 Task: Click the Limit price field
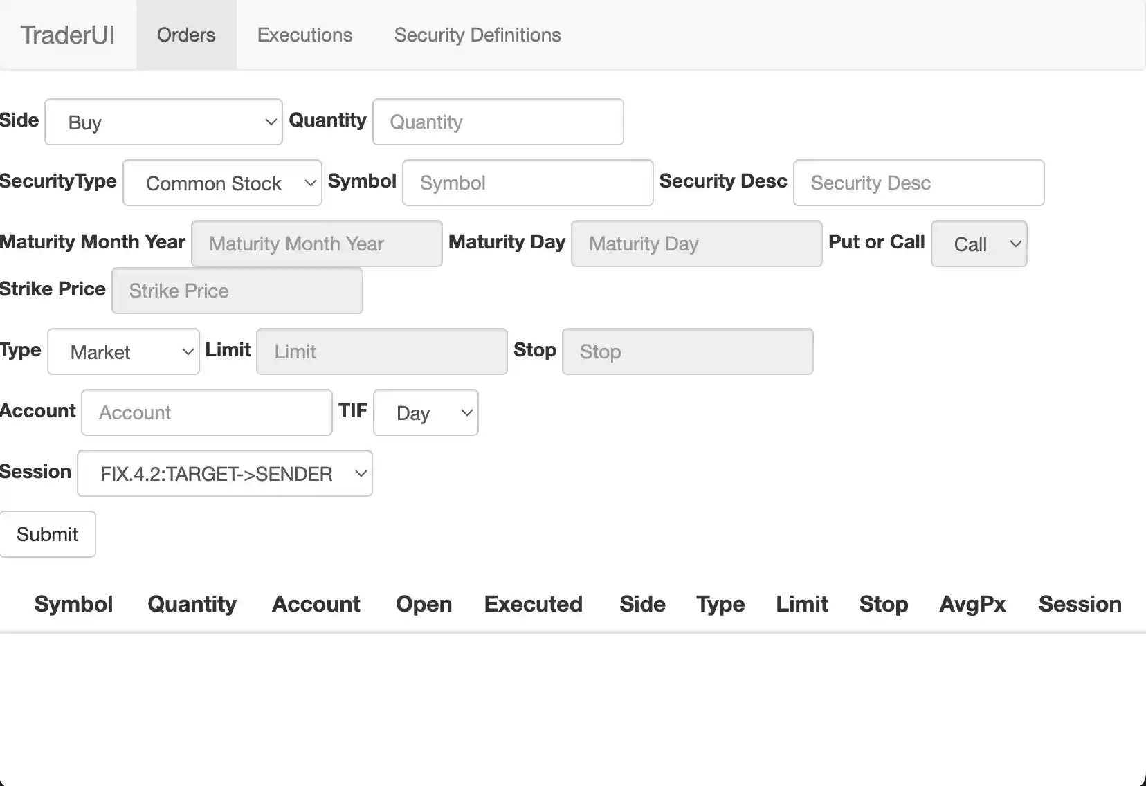[x=381, y=351]
